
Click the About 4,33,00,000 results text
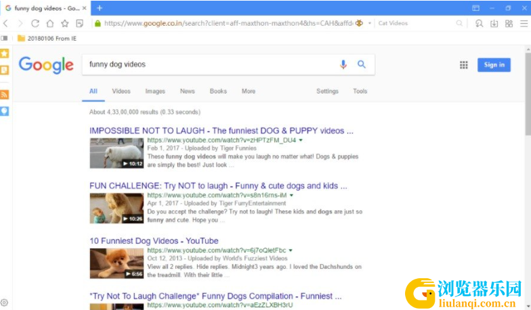coord(145,112)
